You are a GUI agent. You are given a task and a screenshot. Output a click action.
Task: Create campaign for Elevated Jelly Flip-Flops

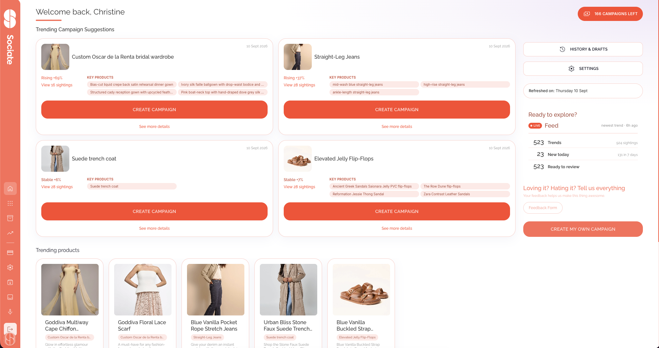[397, 211]
